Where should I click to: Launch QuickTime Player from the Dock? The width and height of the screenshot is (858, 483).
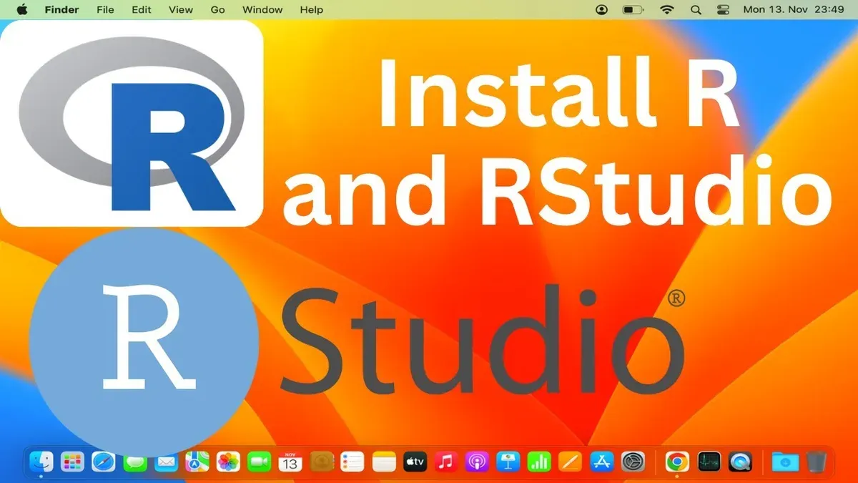click(x=740, y=463)
